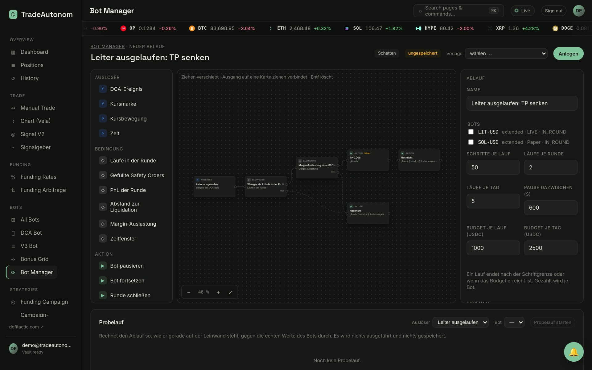Viewport: 592px width, 370px height.
Task: Click the Schritte je Lauf input field
Action: 493,167
